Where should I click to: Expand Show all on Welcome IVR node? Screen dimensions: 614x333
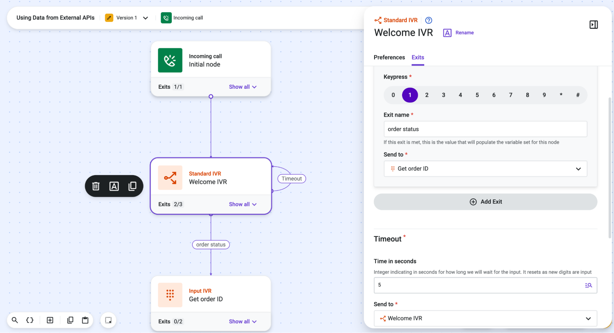pyautogui.click(x=243, y=204)
